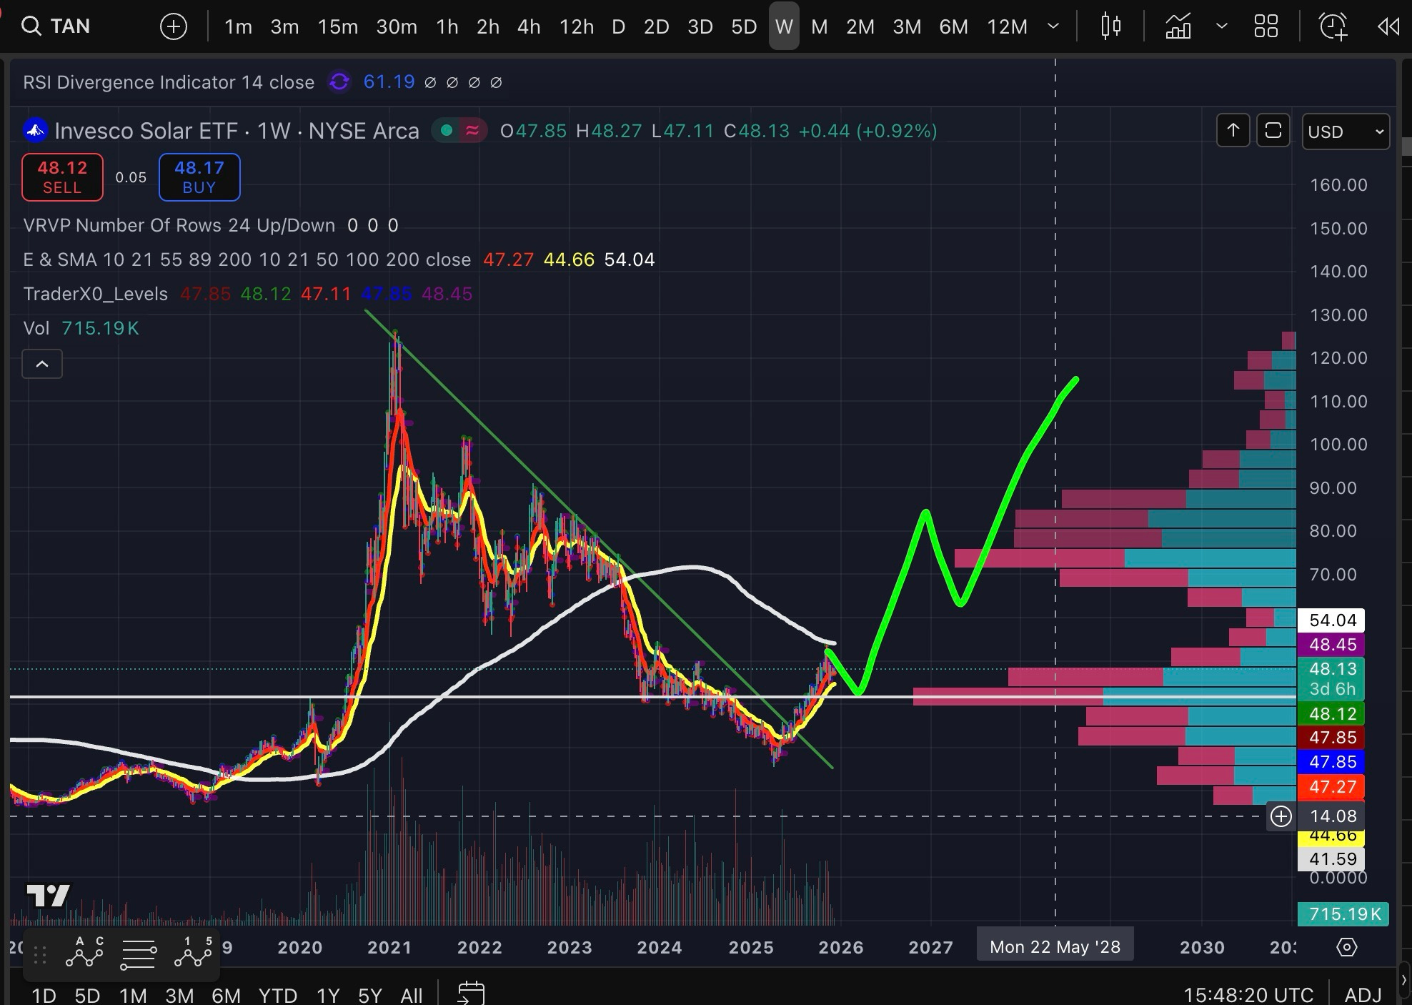
Task: Open chart settings hexagon gear icon
Action: coord(1346,947)
